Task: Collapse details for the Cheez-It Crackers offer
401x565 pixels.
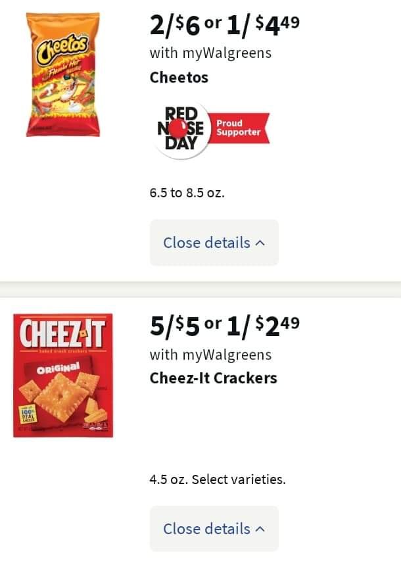Action: tap(214, 529)
